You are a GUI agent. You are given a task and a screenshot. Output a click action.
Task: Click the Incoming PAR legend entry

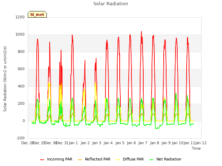(x=56, y=159)
